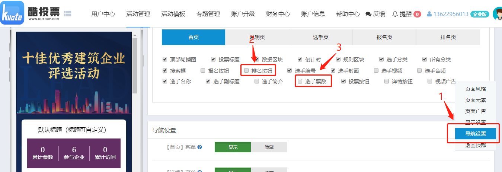The image size is (502, 172).
Task: Switch to the 排名页 tab
Action: point(448,37)
